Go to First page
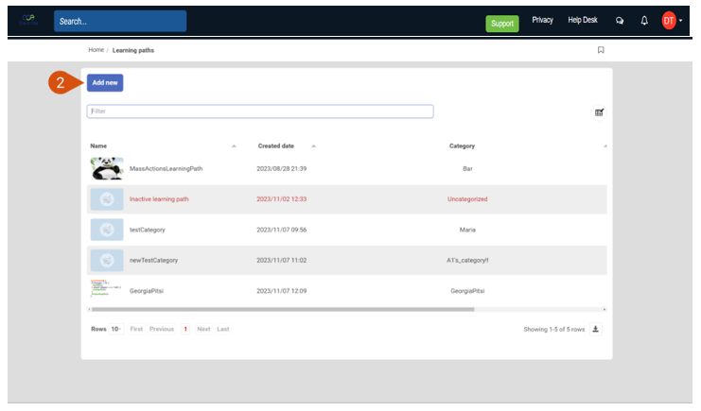 136,329
